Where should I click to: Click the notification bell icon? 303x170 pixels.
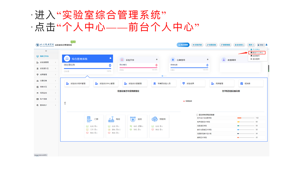pos(266,45)
